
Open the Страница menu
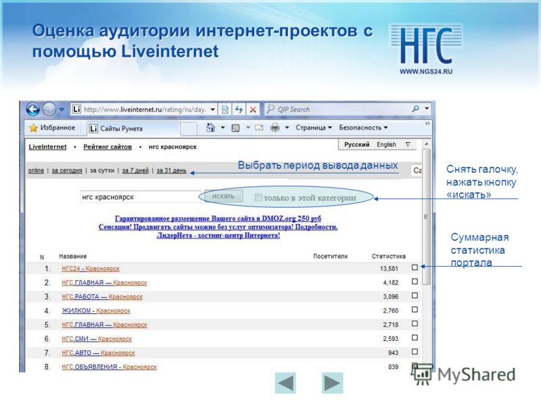[x=314, y=128]
